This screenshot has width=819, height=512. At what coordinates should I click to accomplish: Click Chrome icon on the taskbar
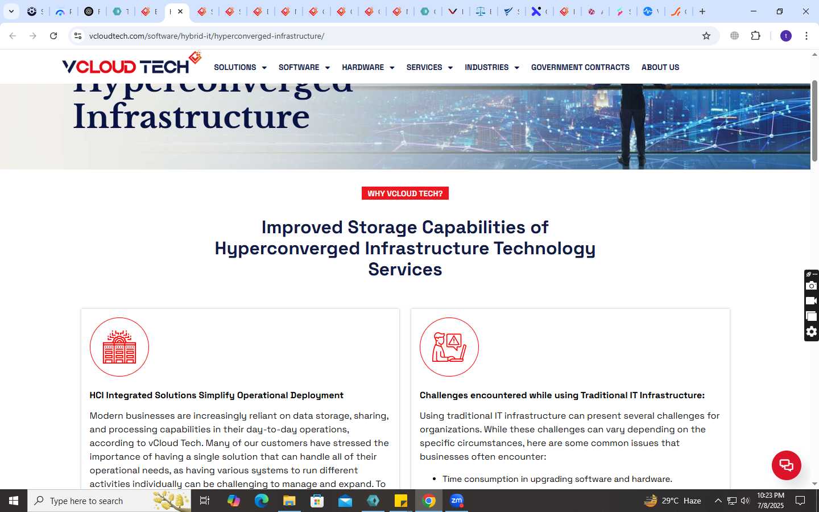click(x=429, y=501)
